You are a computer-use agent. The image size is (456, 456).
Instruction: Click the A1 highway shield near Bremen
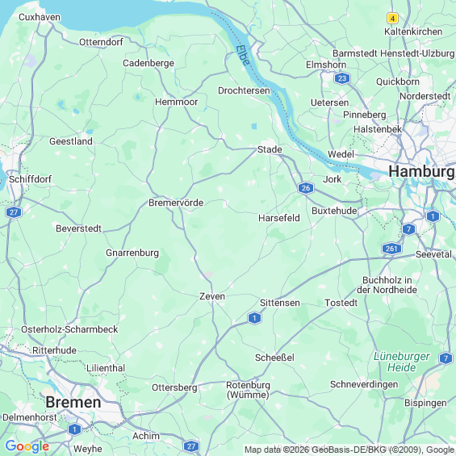tap(74, 429)
